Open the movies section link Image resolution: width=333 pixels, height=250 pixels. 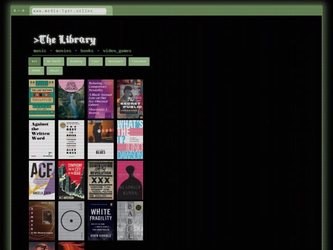(64, 51)
